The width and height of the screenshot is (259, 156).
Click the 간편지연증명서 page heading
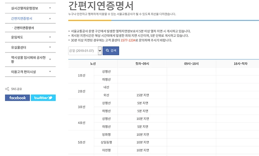pos(101,6)
